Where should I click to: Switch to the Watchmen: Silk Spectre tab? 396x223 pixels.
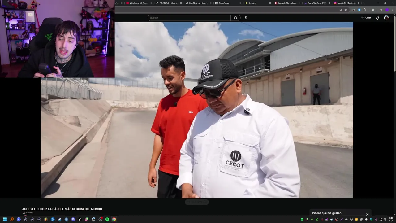[139, 3]
